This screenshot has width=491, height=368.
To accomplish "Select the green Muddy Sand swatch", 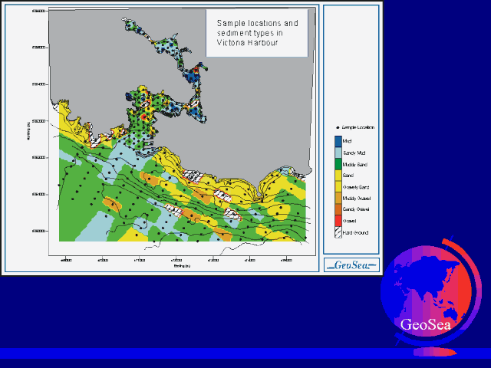I will [337, 165].
